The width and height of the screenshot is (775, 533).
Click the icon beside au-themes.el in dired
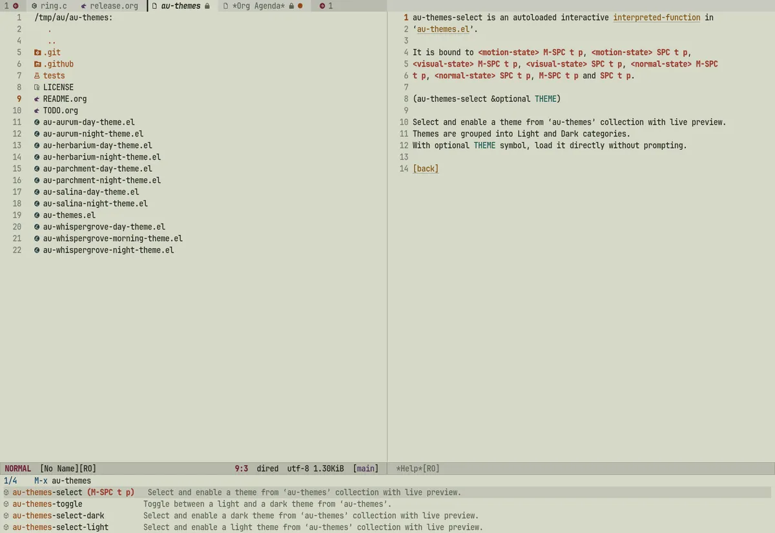37,215
